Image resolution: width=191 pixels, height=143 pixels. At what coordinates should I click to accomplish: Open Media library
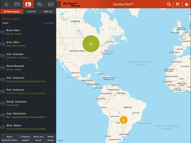pos(51,139)
